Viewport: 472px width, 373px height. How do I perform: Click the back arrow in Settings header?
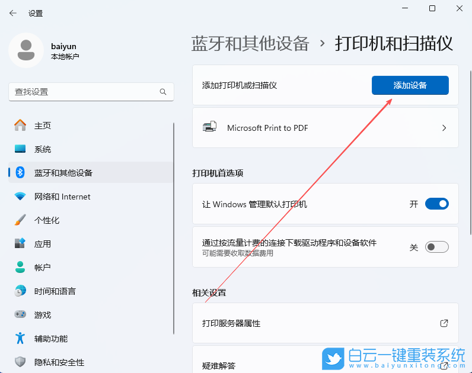click(x=13, y=13)
